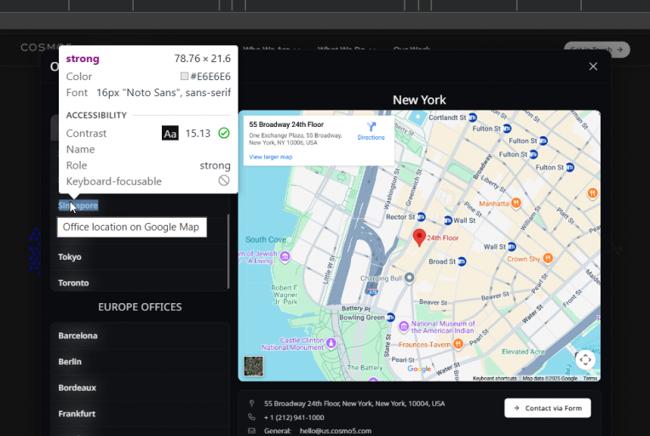Select the Charging Bull landmark marker
The height and width of the screenshot is (436, 650).
click(409, 278)
